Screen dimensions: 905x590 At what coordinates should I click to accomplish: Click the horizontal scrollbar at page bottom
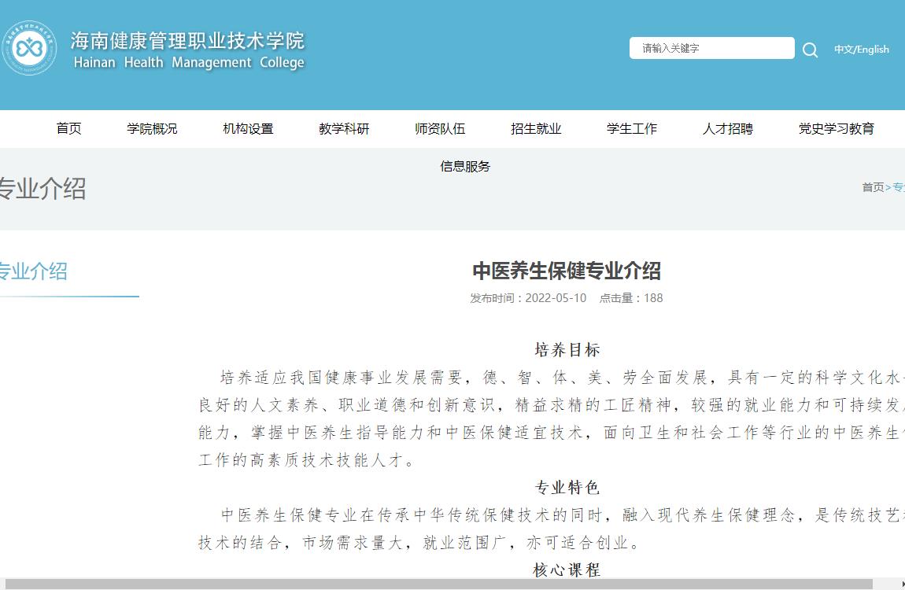click(x=438, y=584)
